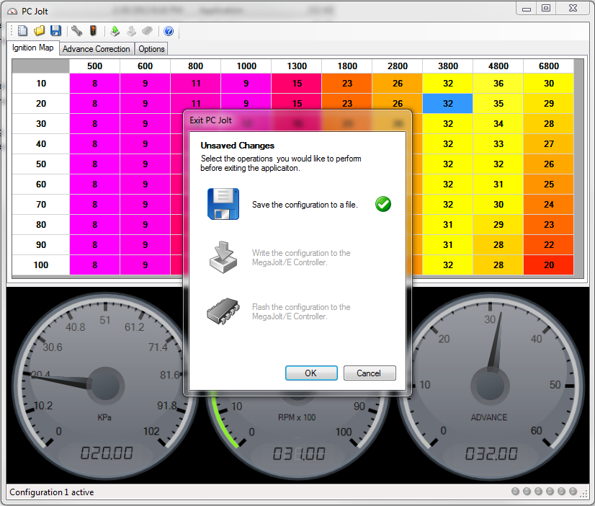Select cell 9 in row 90, column 600

point(145,245)
